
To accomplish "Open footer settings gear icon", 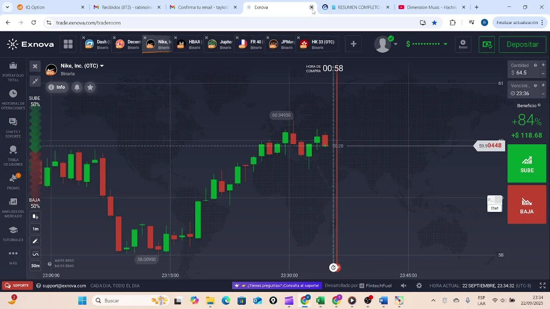I will [419, 285].
